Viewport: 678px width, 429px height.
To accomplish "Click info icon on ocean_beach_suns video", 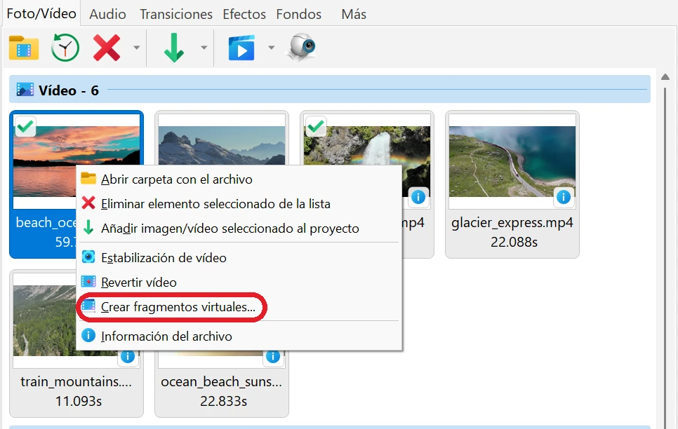I will 273,357.
